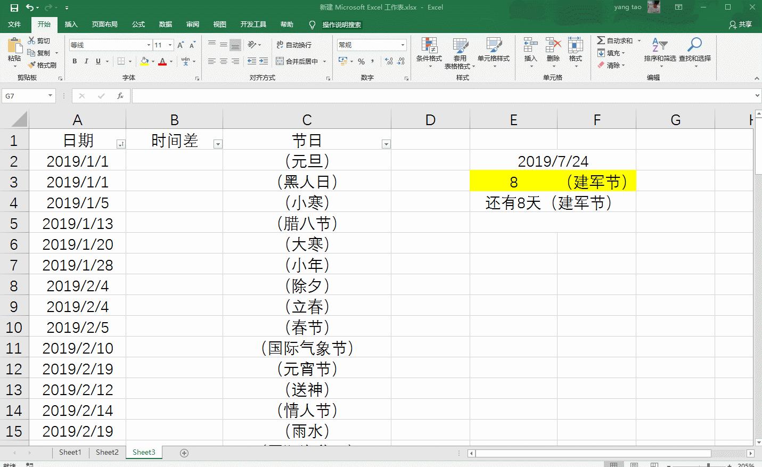Apply percent number formatting
762x467 pixels.
tap(361, 62)
